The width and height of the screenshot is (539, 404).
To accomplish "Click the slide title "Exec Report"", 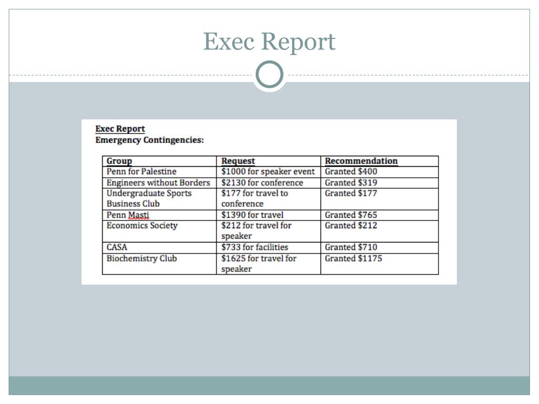I will coord(269,42).
